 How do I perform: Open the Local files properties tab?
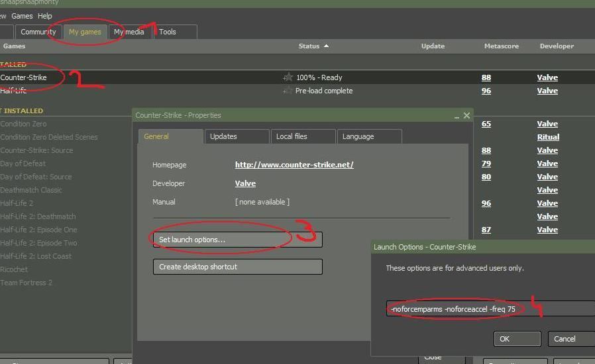pyautogui.click(x=303, y=136)
